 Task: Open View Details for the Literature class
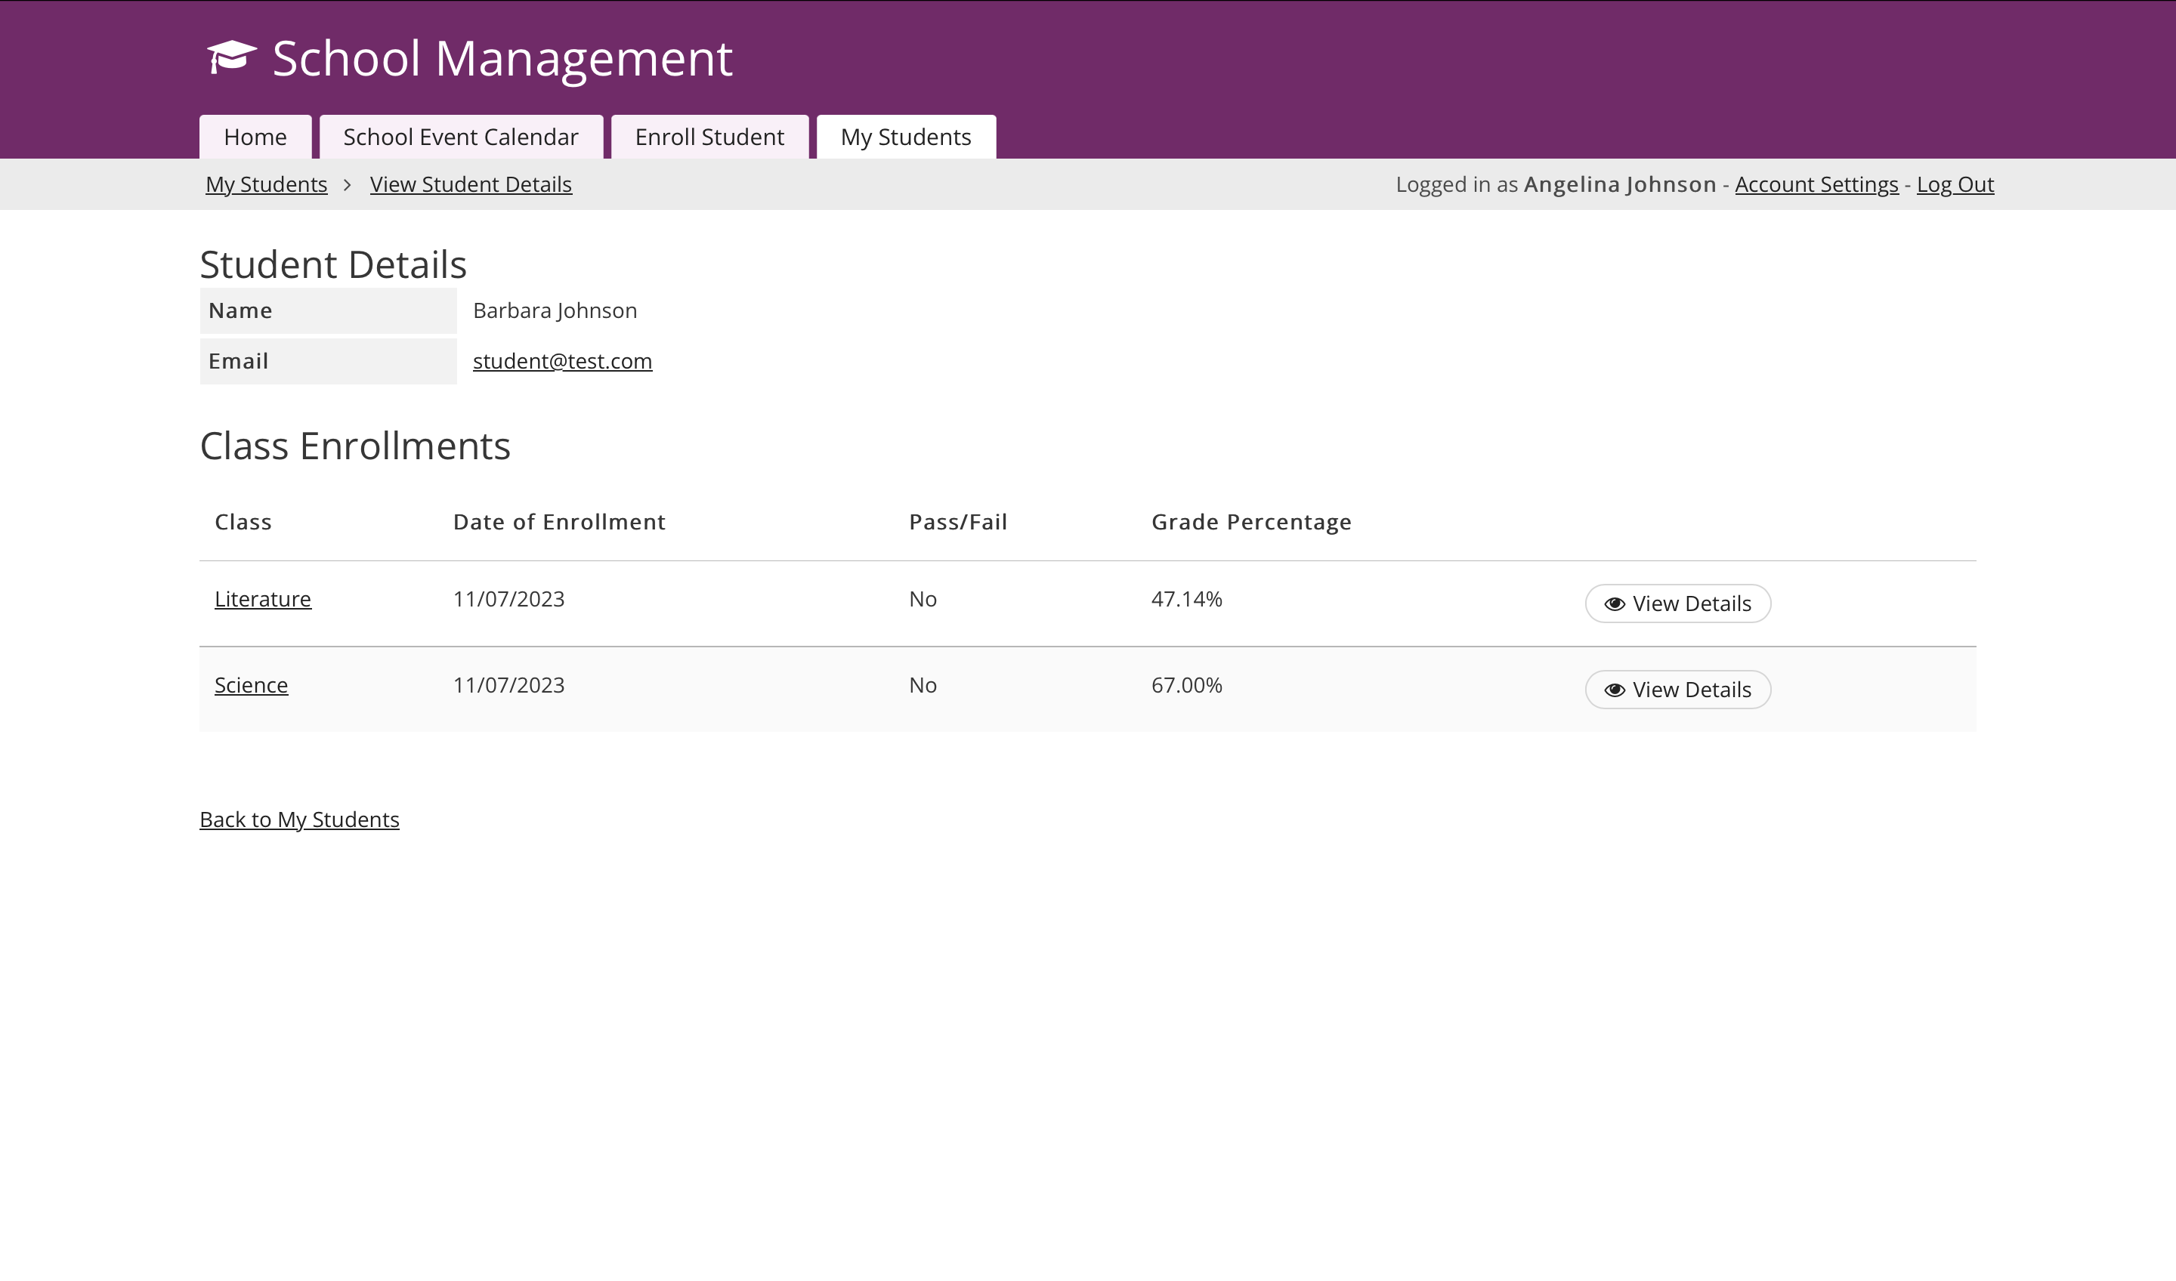tap(1677, 603)
